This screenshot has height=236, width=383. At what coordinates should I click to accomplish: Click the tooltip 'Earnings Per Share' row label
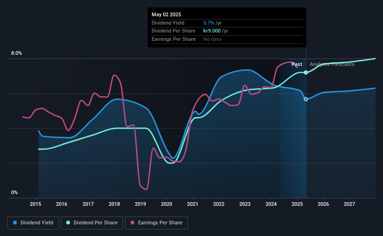click(174, 39)
